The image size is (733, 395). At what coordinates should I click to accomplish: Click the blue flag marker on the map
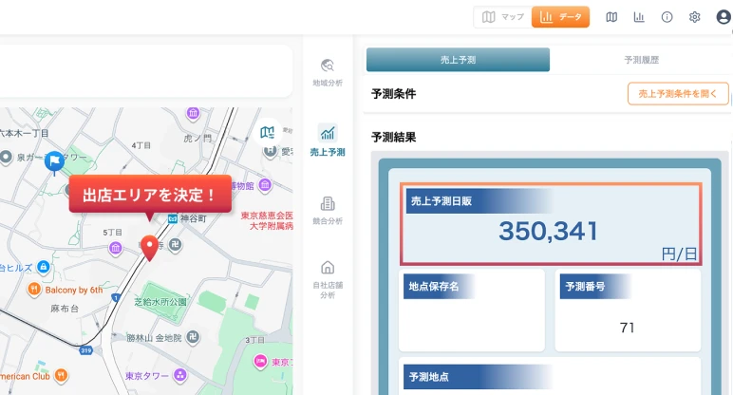[55, 160]
